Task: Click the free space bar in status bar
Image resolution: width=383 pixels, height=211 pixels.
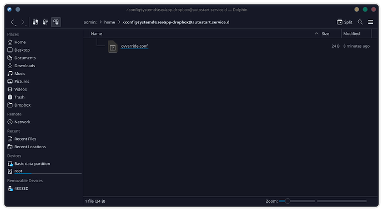Action: (342, 201)
